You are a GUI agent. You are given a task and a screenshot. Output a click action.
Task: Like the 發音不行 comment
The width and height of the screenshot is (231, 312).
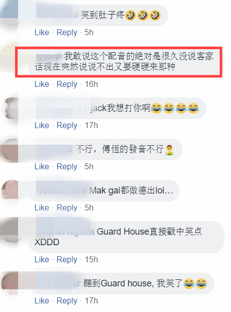point(42,166)
